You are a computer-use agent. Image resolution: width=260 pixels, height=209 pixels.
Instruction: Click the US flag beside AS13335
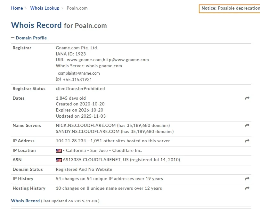(59, 160)
